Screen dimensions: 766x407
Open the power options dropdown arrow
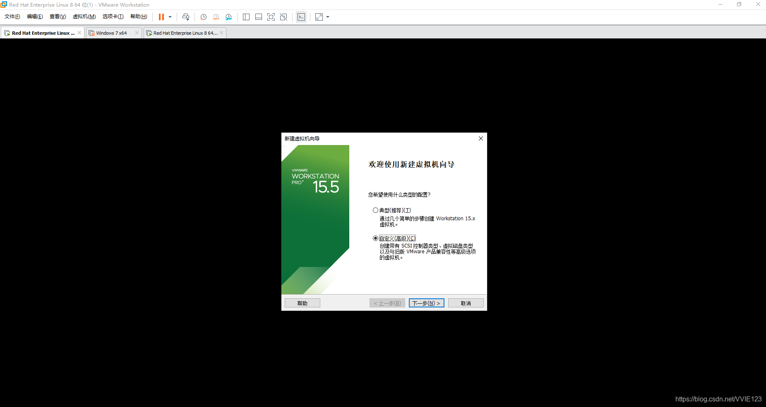coord(170,17)
